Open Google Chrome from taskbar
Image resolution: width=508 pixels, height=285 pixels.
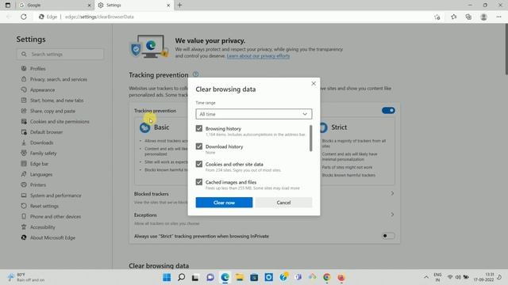[326, 277]
